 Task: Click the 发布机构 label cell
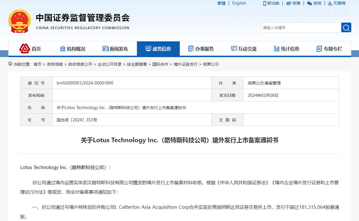[36, 95]
